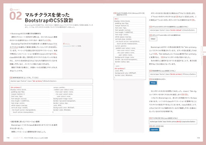Click ".btn-primary {" selector in the single-column CSS box
This screenshot has height=145, width=206.
[120, 69]
